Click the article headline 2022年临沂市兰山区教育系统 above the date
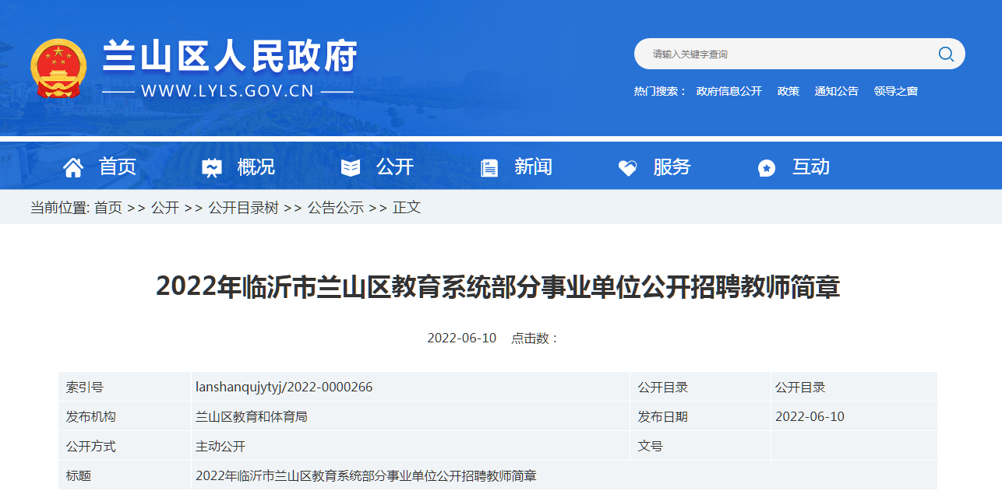 point(498,286)
